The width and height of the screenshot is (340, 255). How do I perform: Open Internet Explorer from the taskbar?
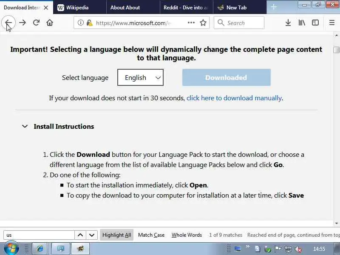click(x=40, y=249)
